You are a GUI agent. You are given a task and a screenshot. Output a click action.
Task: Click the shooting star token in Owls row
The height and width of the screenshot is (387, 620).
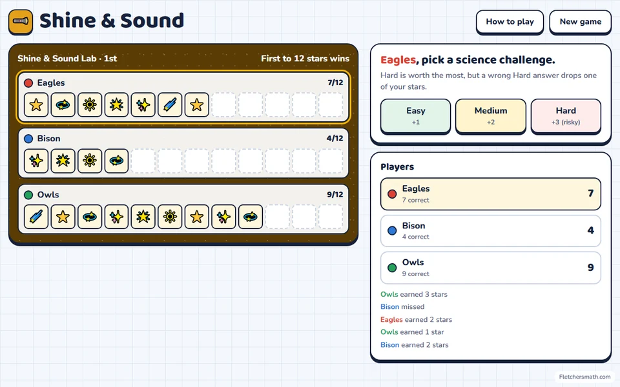[36, 217]
